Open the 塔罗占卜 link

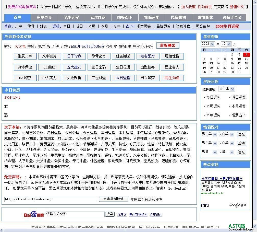tap(238, 115)
